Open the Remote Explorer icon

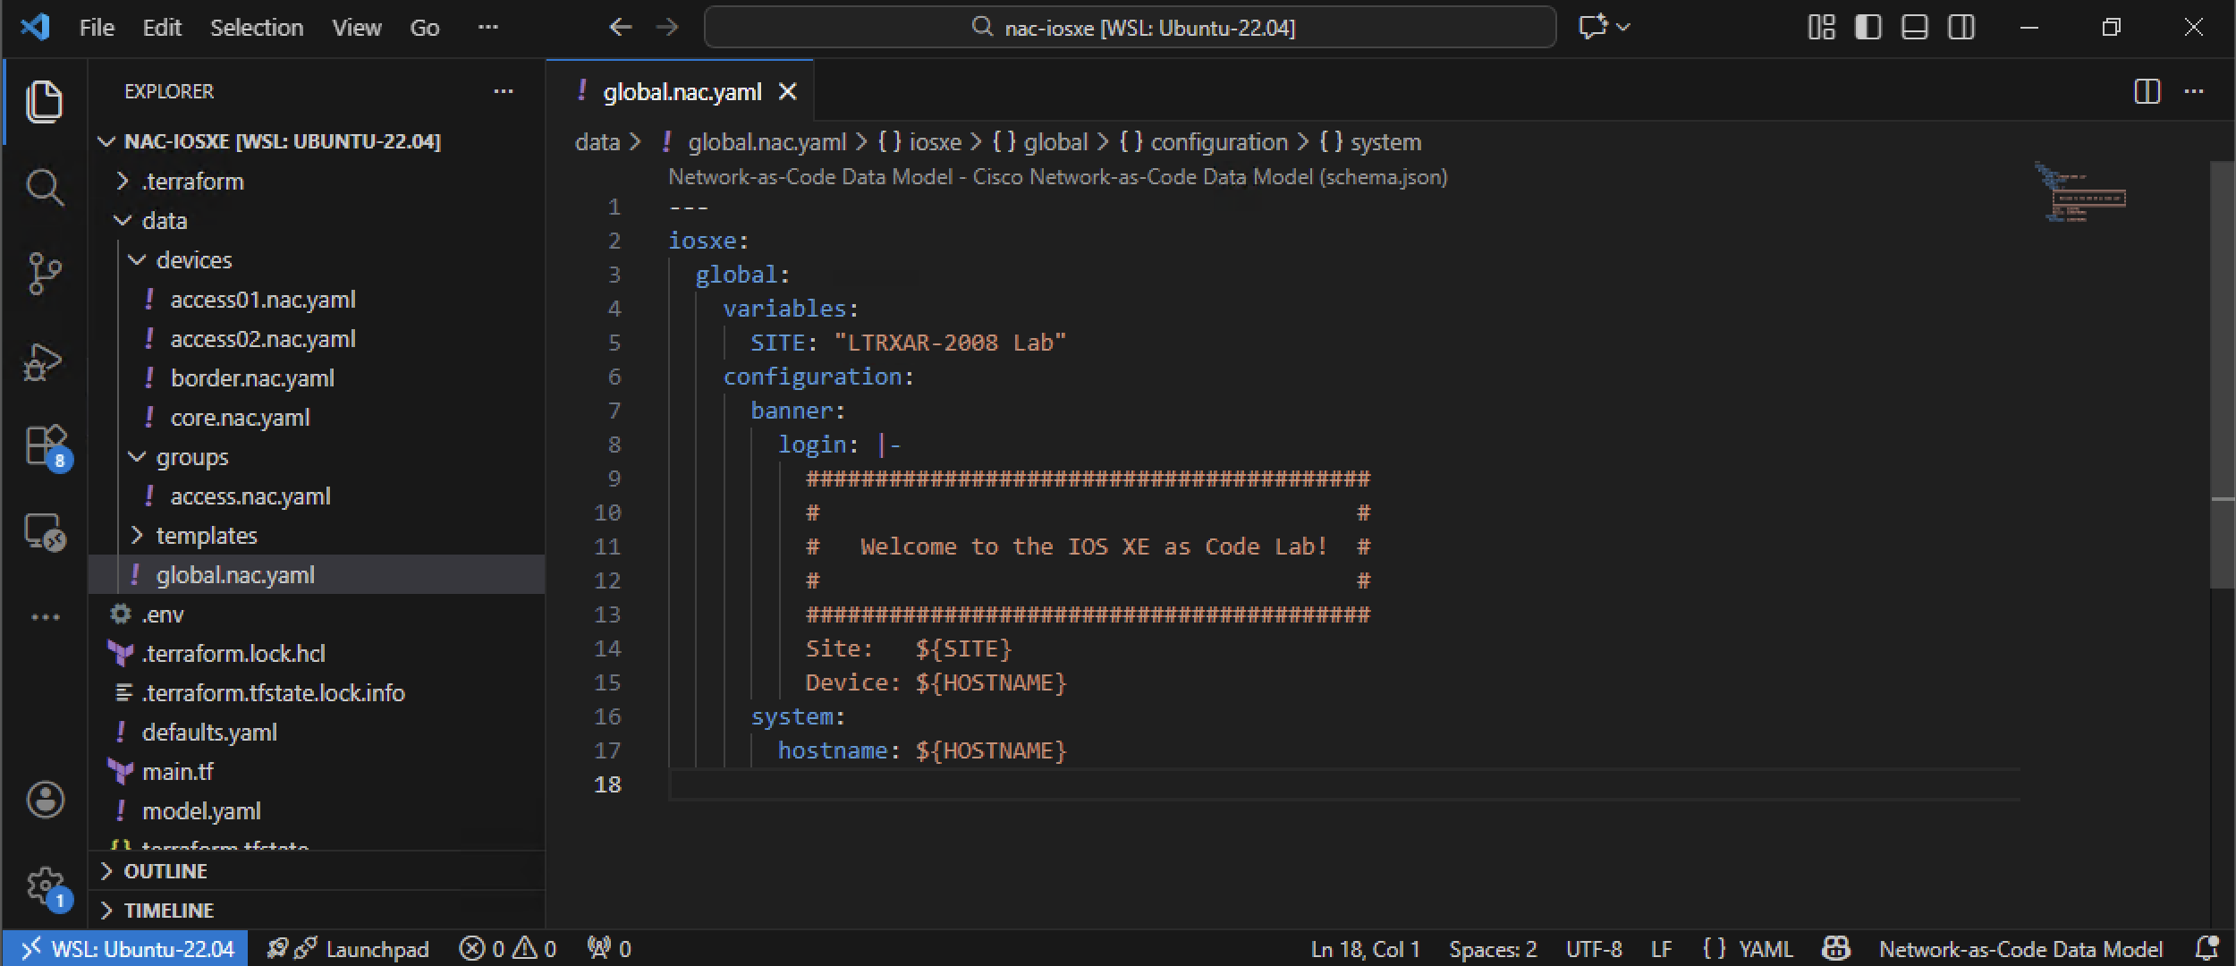pyautogui.click(x=45, y=533)
